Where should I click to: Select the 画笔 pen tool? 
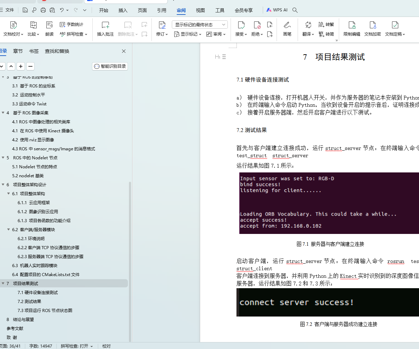(x=287, y=29)
